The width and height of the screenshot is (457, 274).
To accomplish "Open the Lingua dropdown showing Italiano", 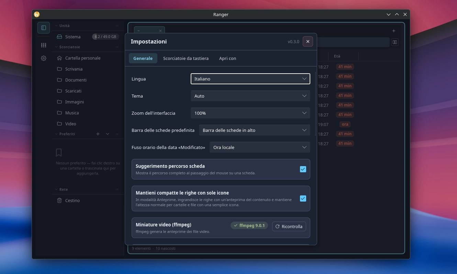I will 250,79.
